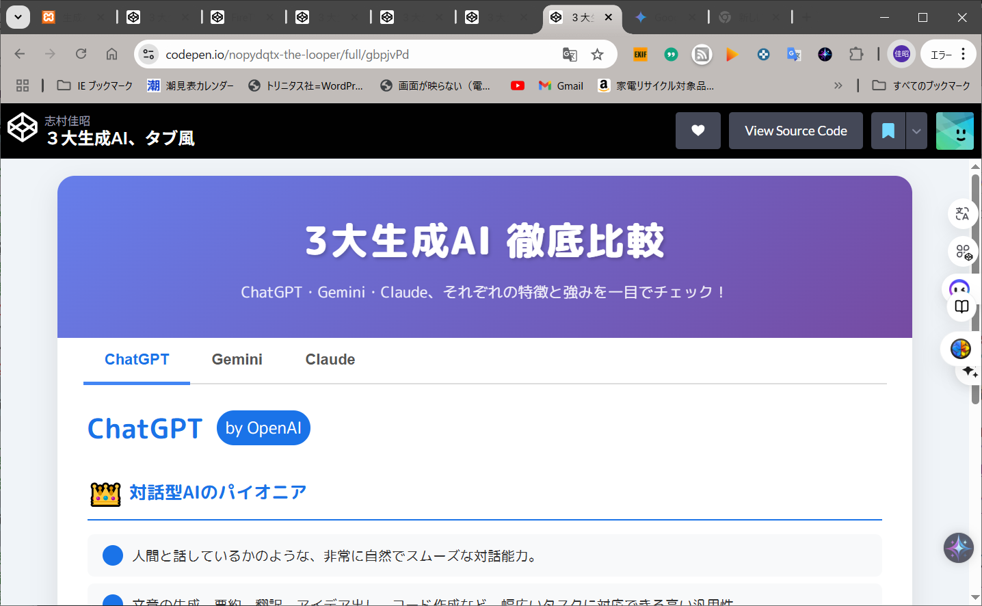
Task: Click the address bar URL
Action: click(287, 54)
